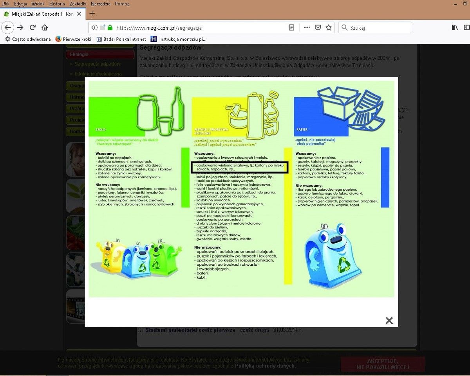470x376 pixels.
Task: Open the Firefox home page
Action: tap(45, 27)
